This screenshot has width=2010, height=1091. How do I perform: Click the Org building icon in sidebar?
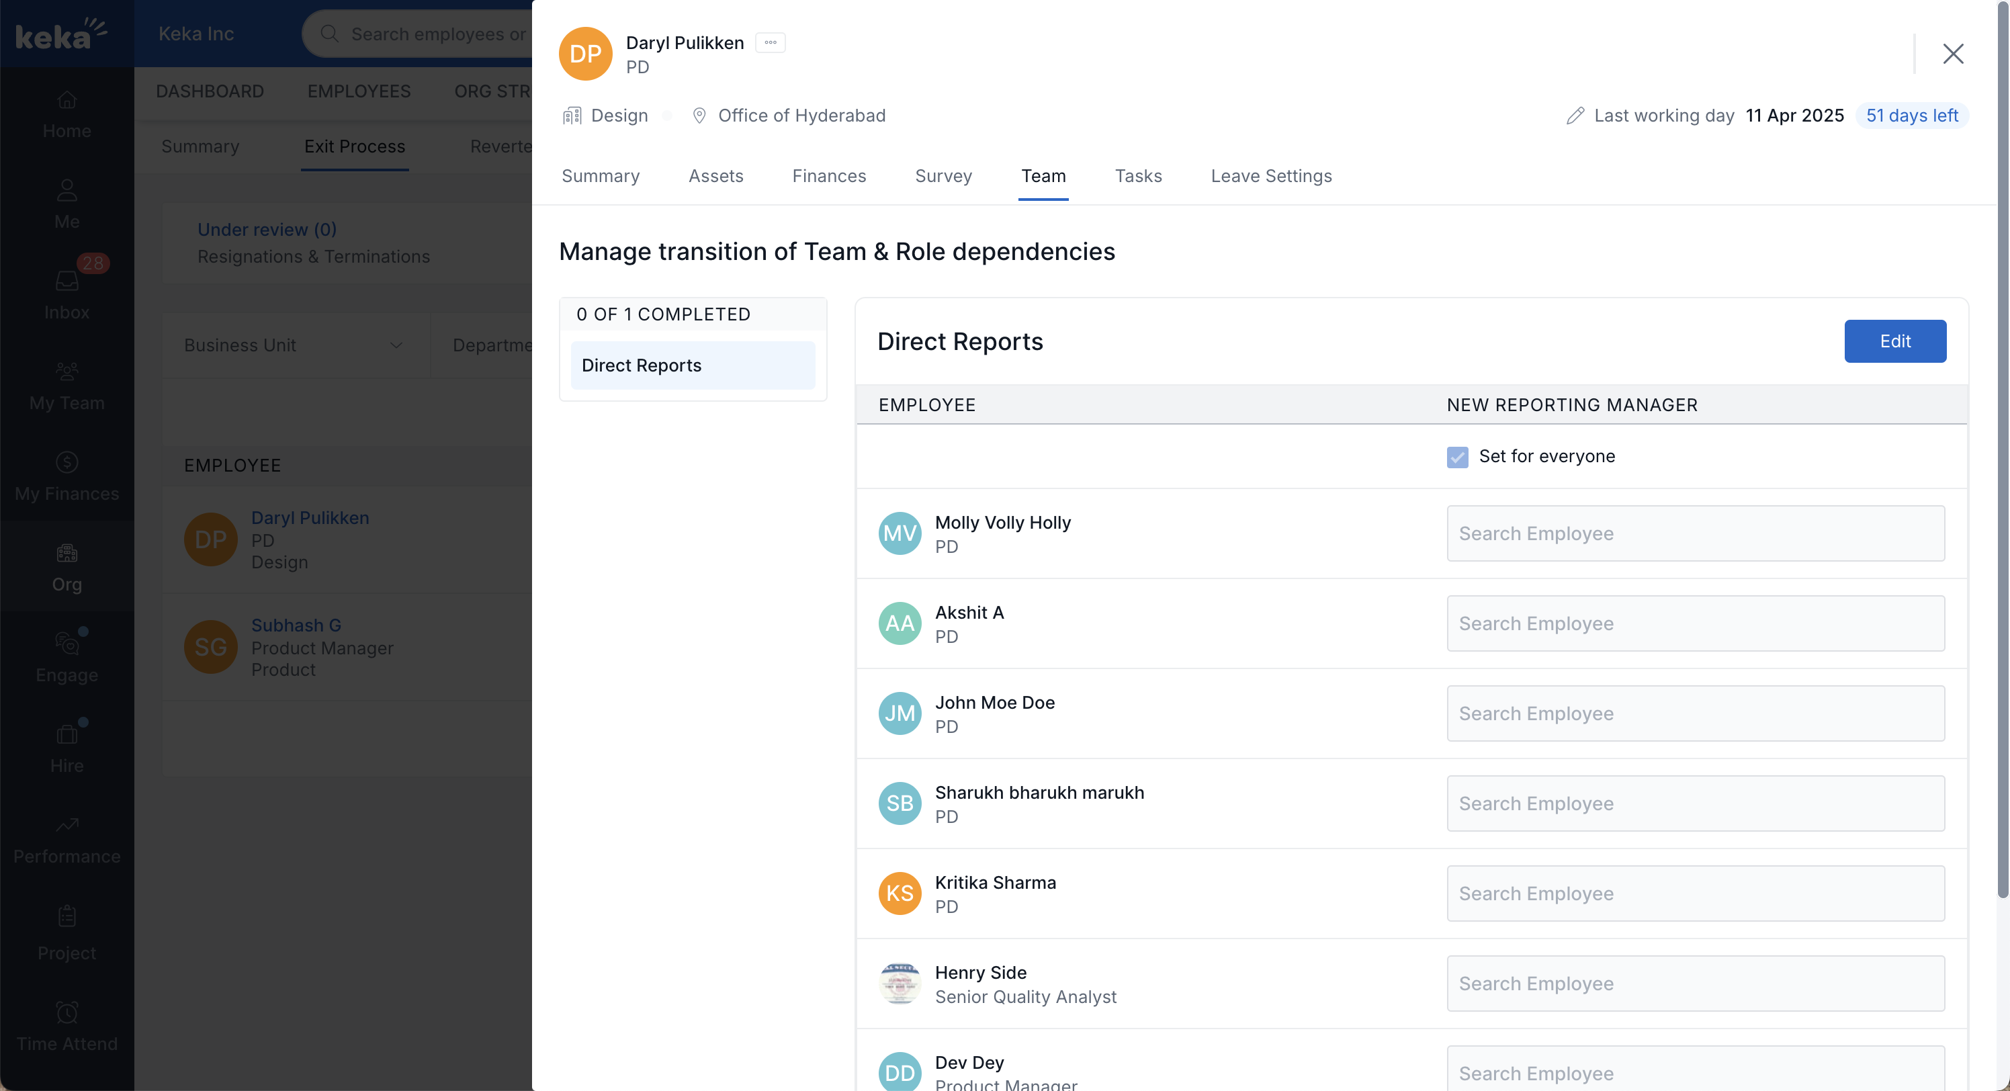[x=67, y=554]
